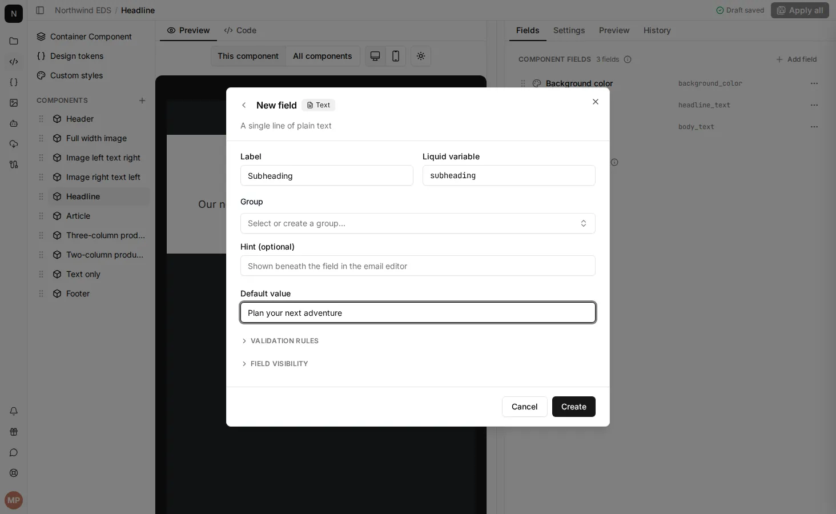Select the right panel Preview tab

coord(614,30)
